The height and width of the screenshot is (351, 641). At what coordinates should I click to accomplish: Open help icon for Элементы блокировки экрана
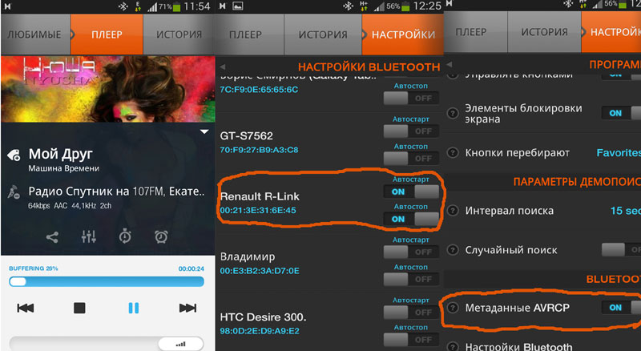[453, 113]
